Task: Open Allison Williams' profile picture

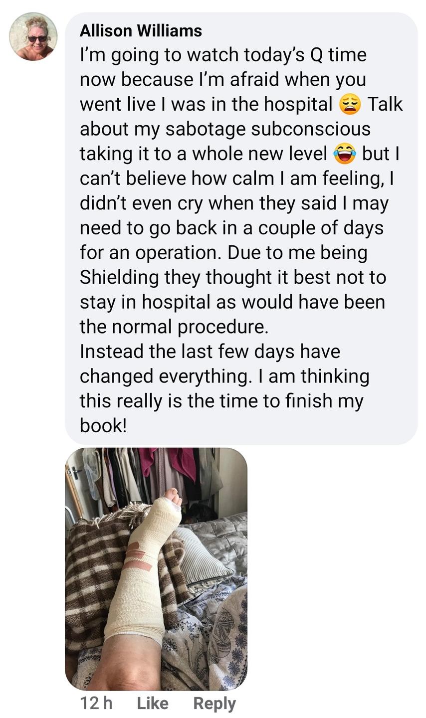Action: click(x=33, y=36)
